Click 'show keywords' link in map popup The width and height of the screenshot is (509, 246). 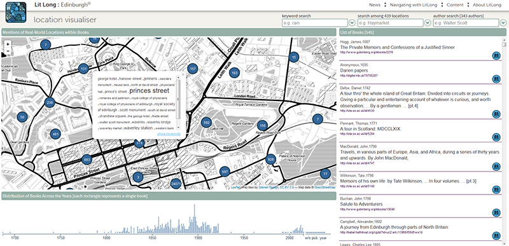point(169,134)
